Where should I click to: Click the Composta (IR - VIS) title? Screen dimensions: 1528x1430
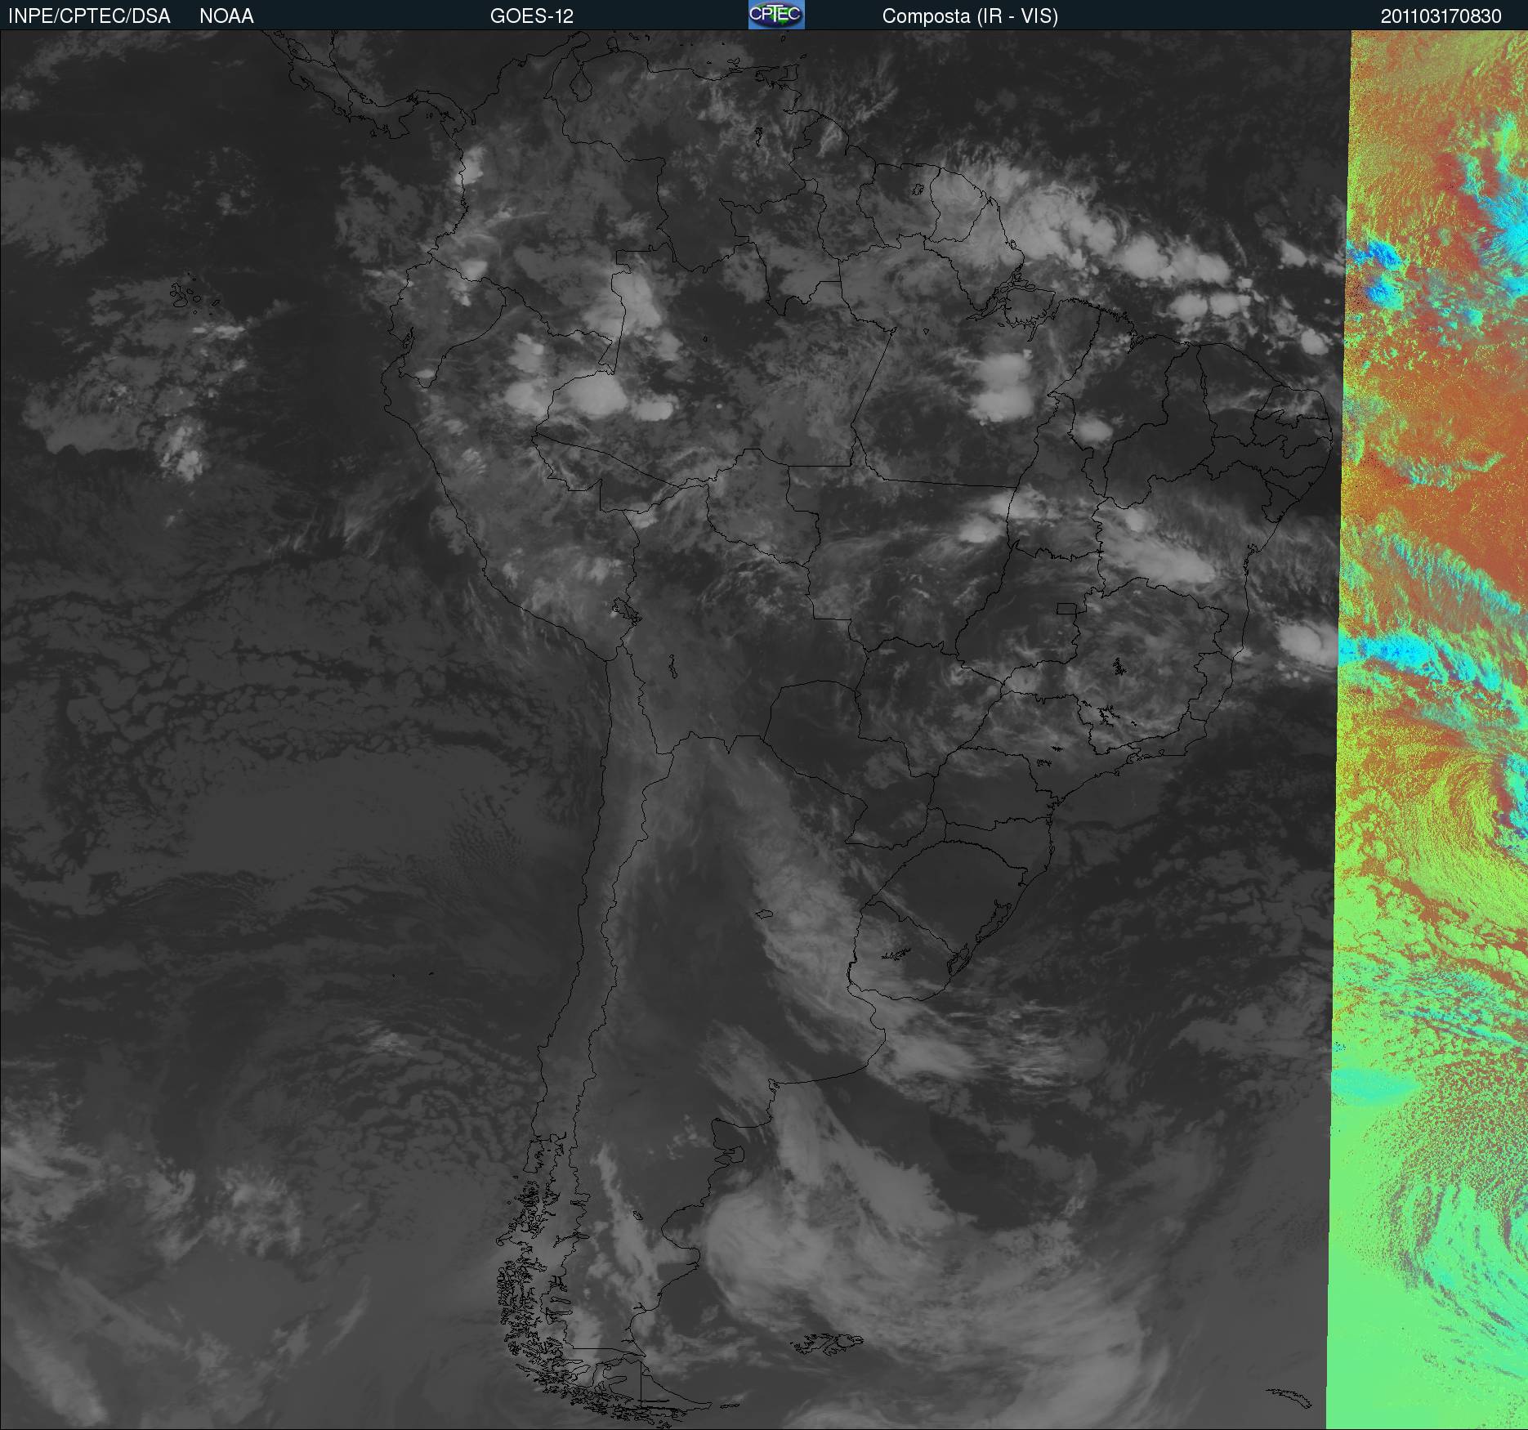[970, 16]
